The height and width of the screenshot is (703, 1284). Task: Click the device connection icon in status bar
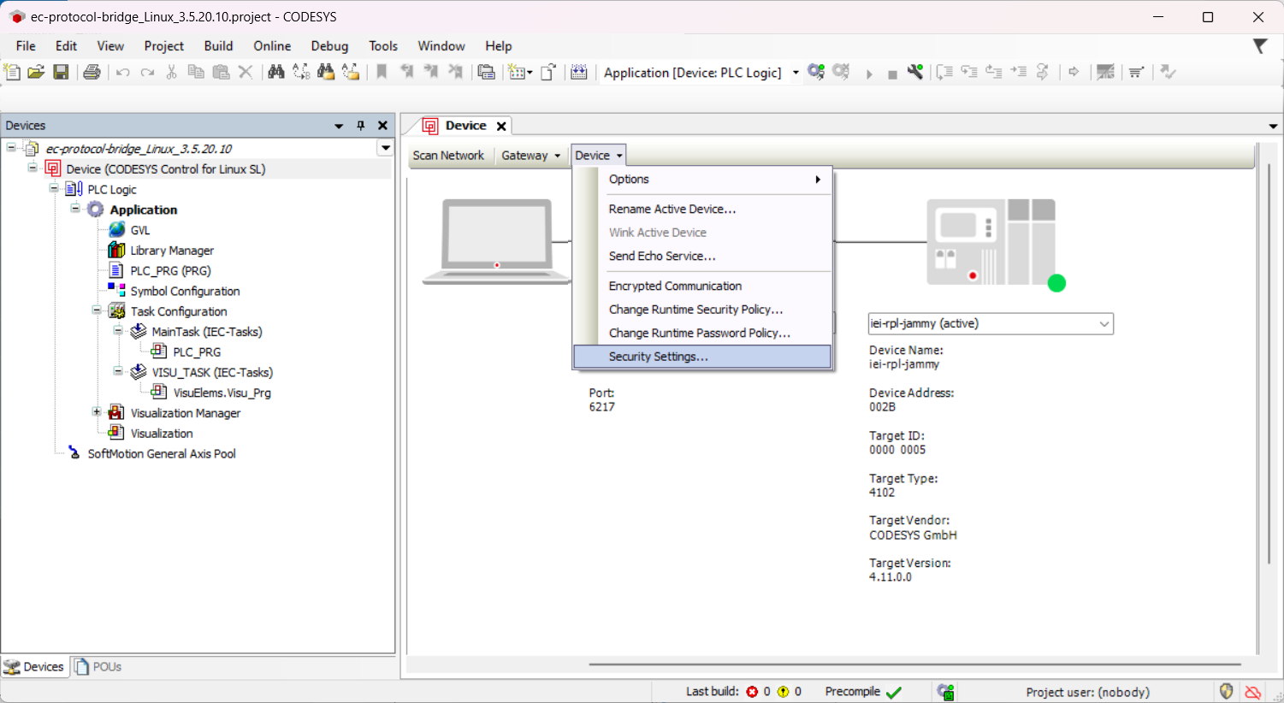(946, 692)
